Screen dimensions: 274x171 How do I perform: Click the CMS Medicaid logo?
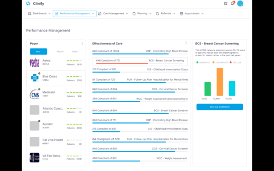[x=34, y=94]
